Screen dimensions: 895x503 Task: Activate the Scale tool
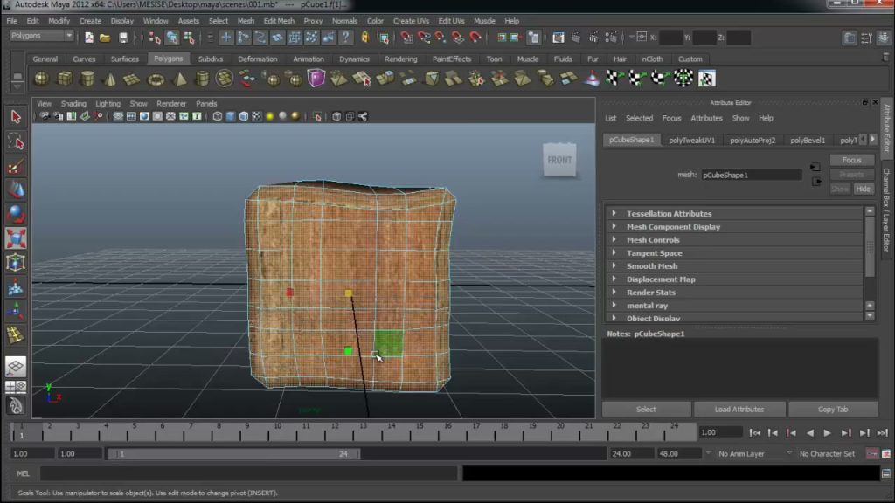pyautogui.click(x=16, y=238)
